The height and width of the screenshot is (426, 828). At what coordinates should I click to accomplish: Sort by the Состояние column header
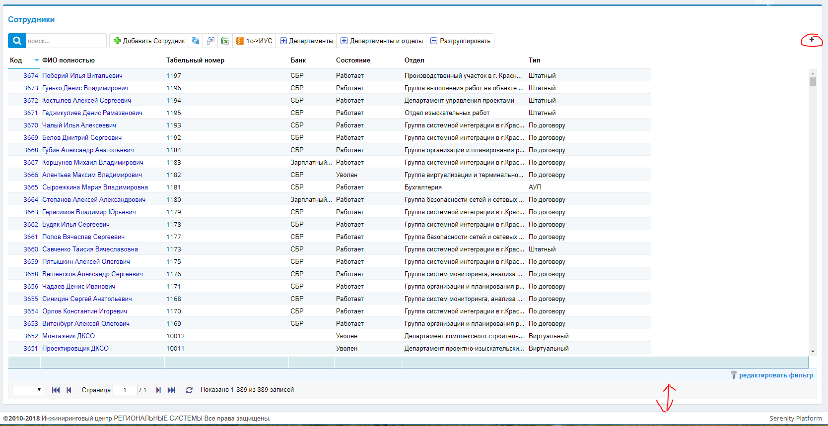353,60
